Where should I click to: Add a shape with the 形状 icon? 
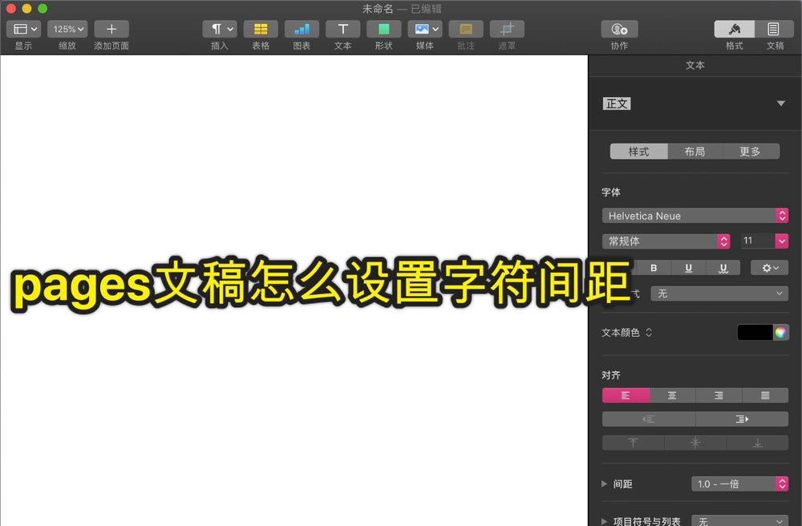[x=383, y=29]
